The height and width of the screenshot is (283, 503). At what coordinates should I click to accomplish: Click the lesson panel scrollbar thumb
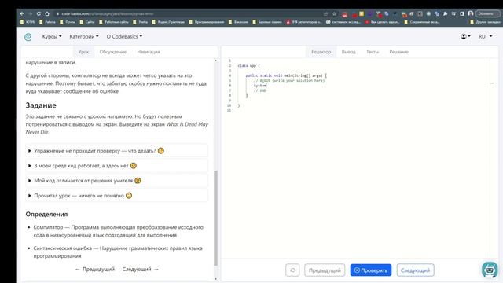215,218
